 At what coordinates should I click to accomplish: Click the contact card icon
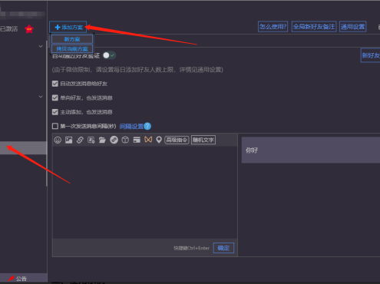click(x=91, y=140)
